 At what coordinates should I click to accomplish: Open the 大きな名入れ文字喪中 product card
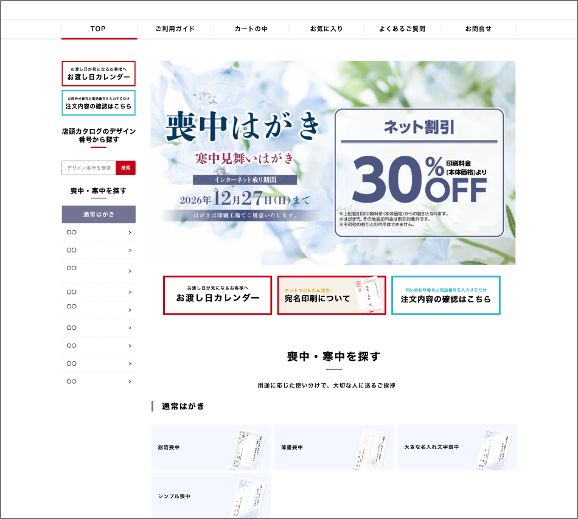click(x=457, y=447)
